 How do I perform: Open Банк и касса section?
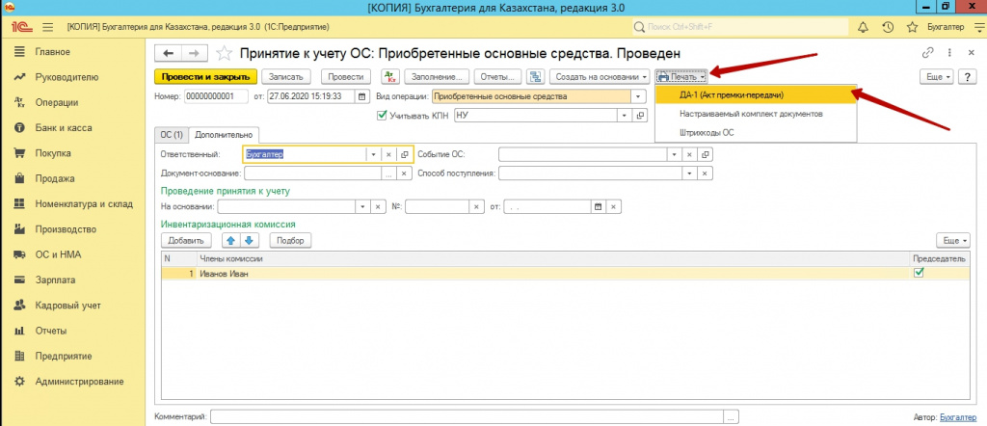[x=64, y=128]
